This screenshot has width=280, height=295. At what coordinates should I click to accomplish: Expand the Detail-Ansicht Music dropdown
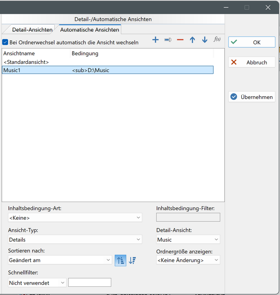point(188,239)
